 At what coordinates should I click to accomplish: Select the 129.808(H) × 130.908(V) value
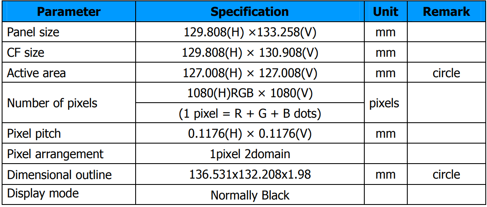250,53
